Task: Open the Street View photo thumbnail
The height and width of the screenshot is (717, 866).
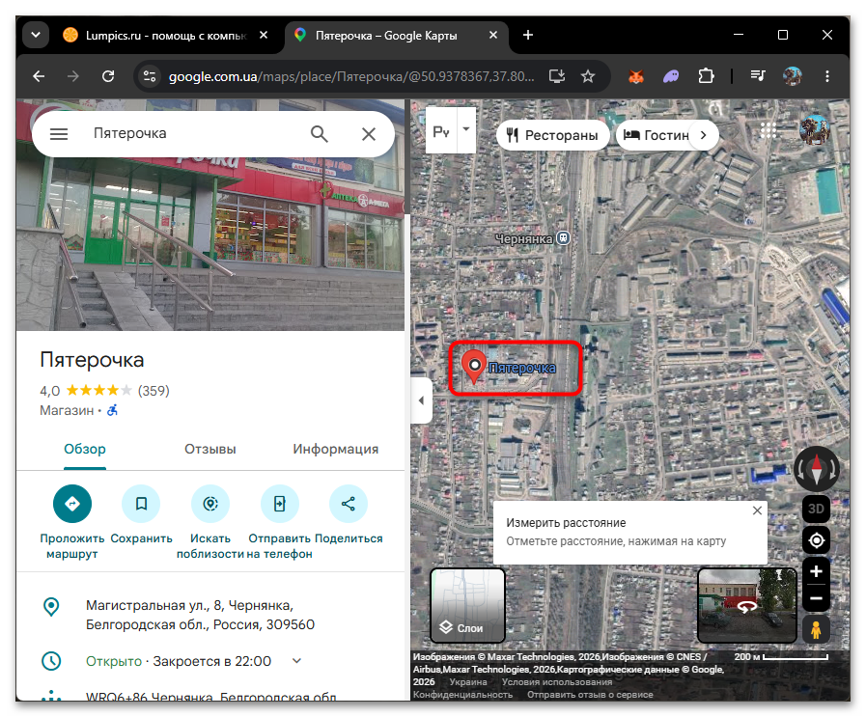Action: (746, 605)
